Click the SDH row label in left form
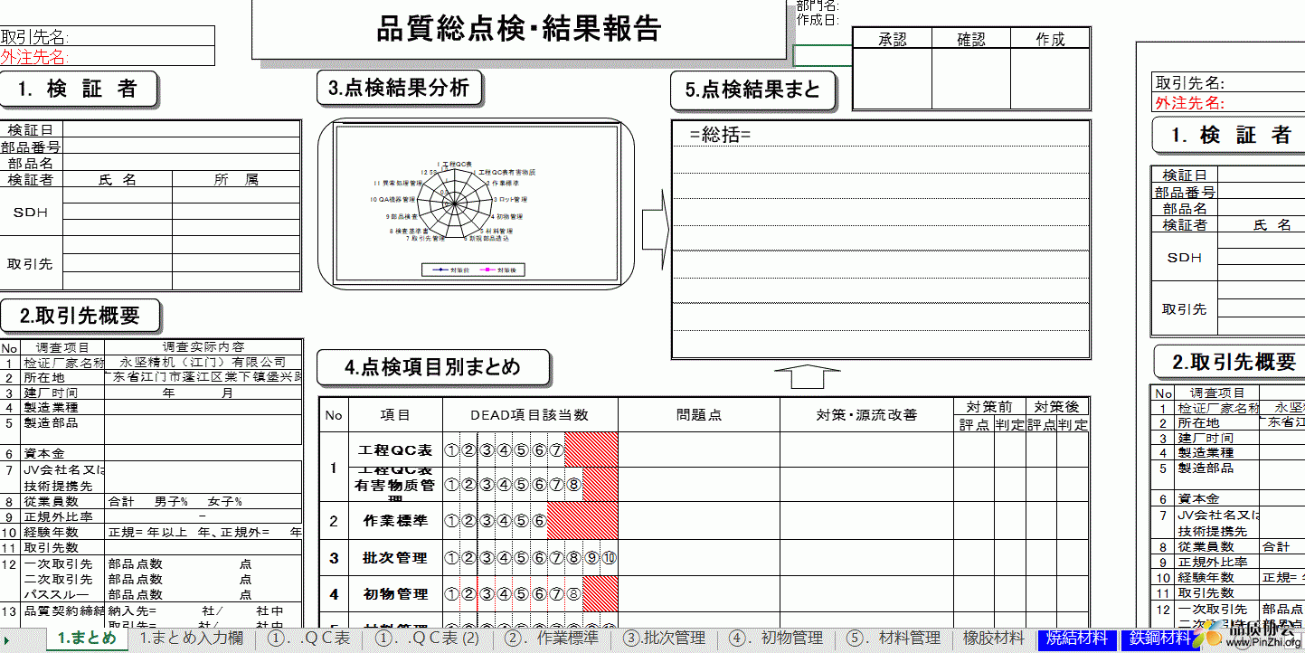This screenshot has height=653, width=1305. [31, 212]
